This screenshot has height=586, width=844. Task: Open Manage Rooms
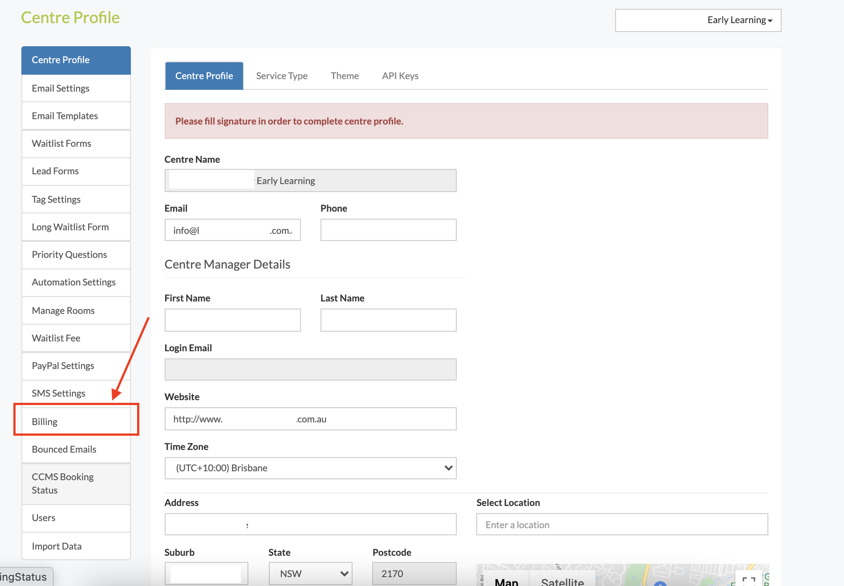(x=76, y=311)
